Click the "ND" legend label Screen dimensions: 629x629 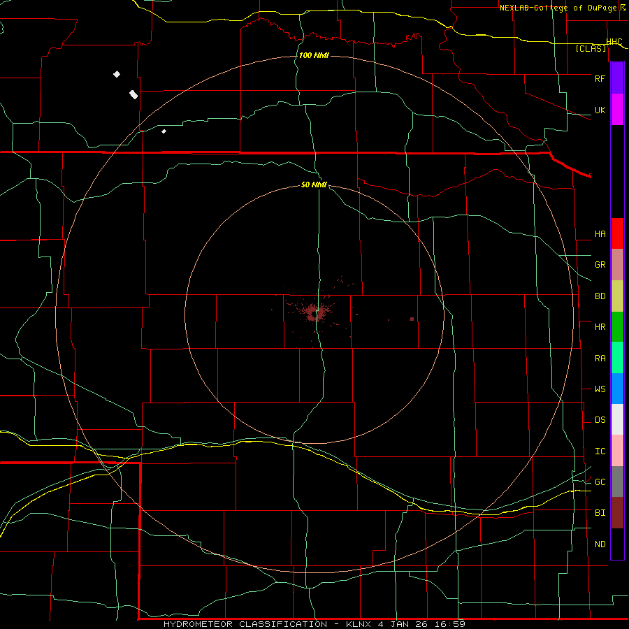(600, 544)
